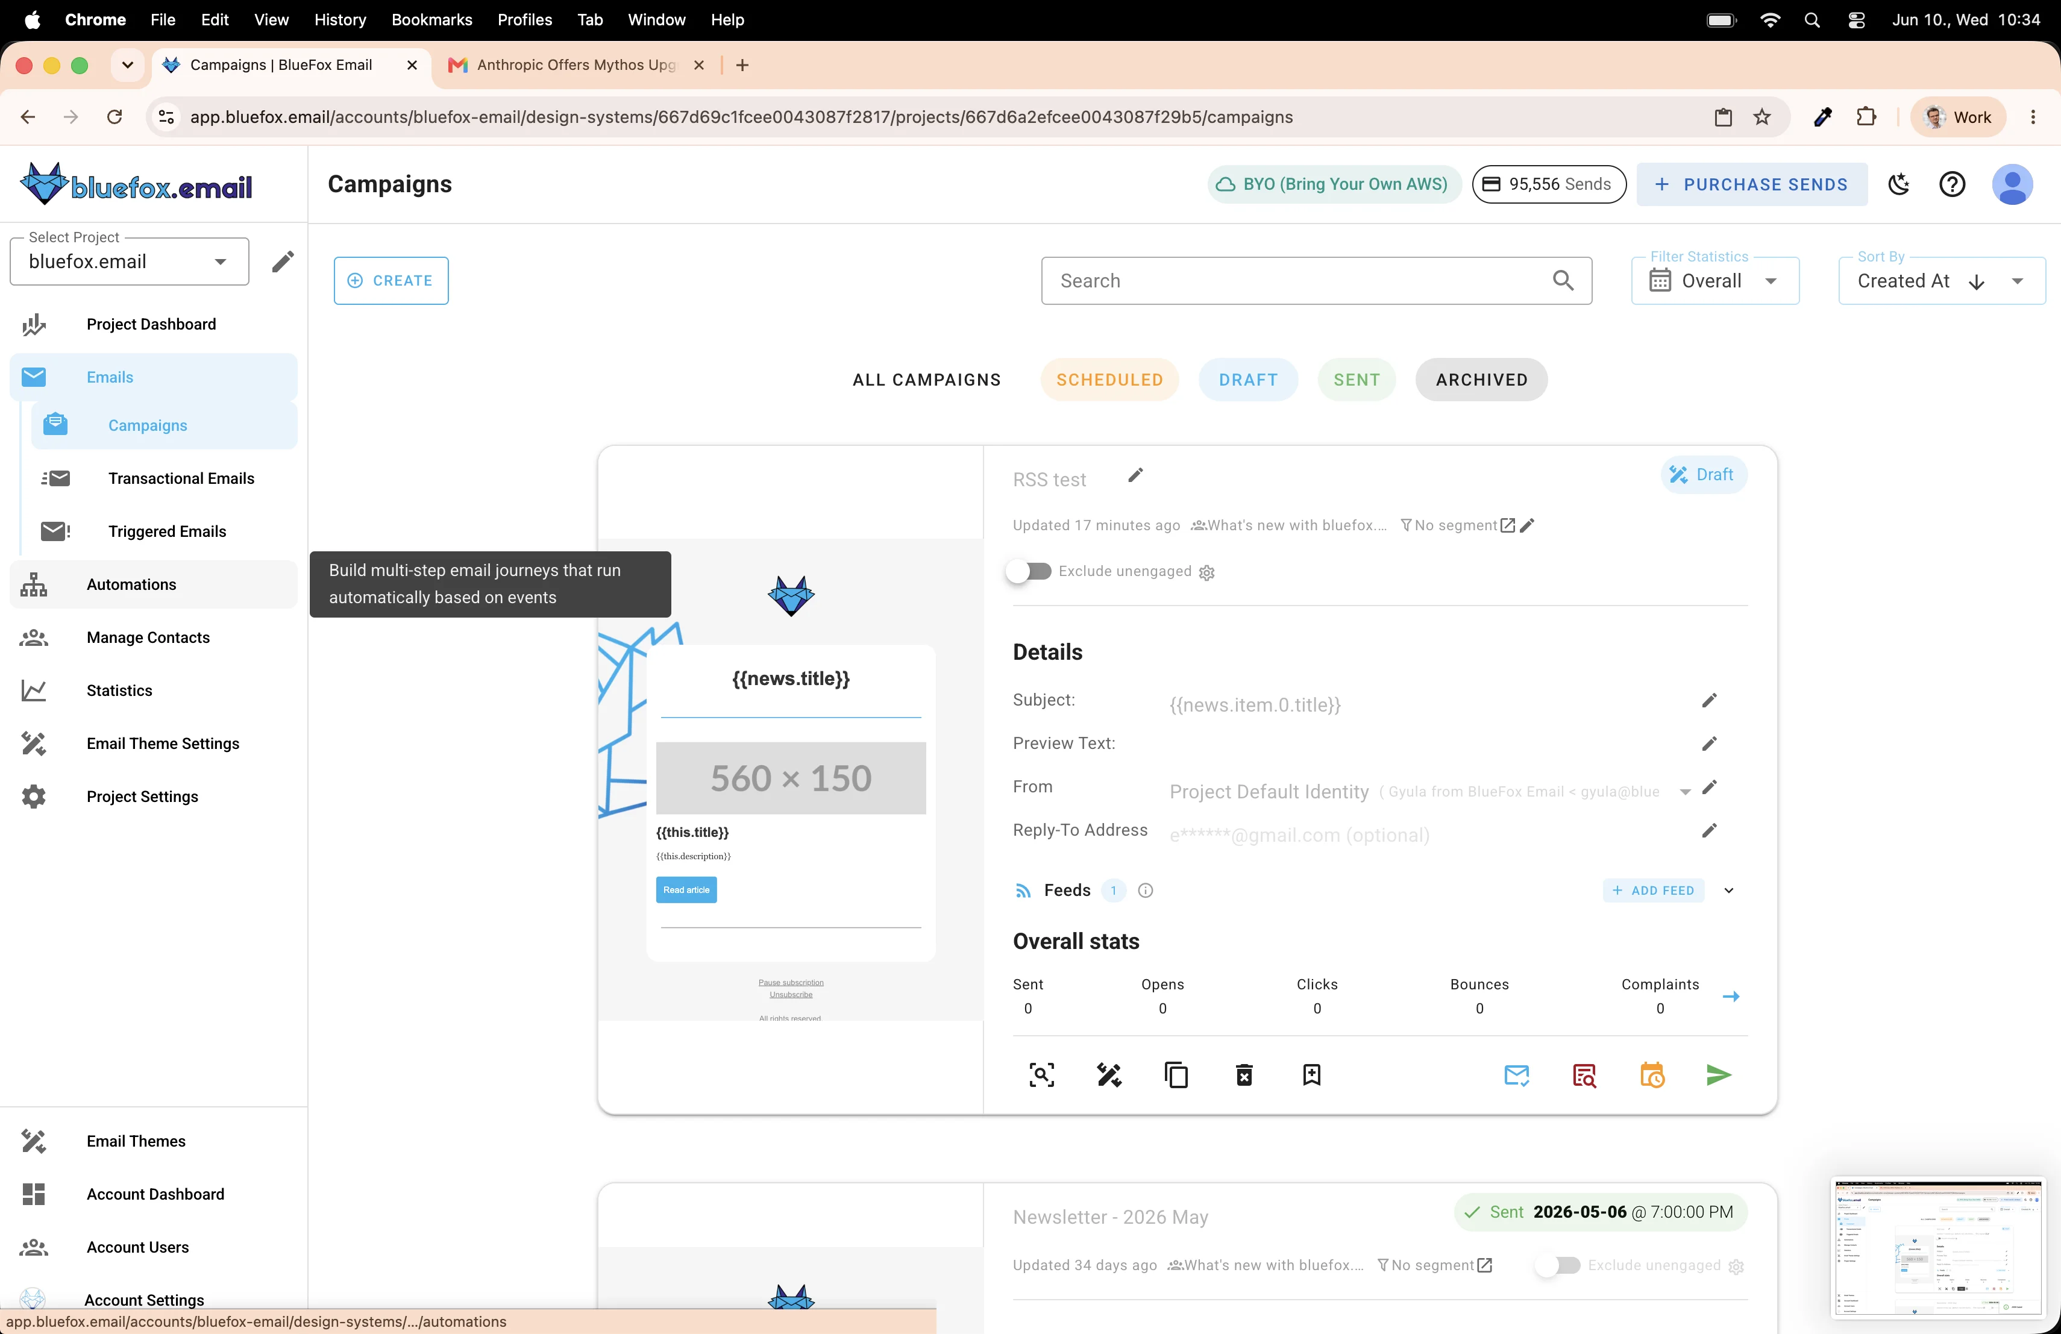Open the Bookmarks menu in macOS menu bar
2061x1334 pixels.
(x=431, y=19)
